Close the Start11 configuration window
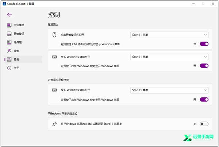This screenshot has height=147, width=219. pos(213,4)
